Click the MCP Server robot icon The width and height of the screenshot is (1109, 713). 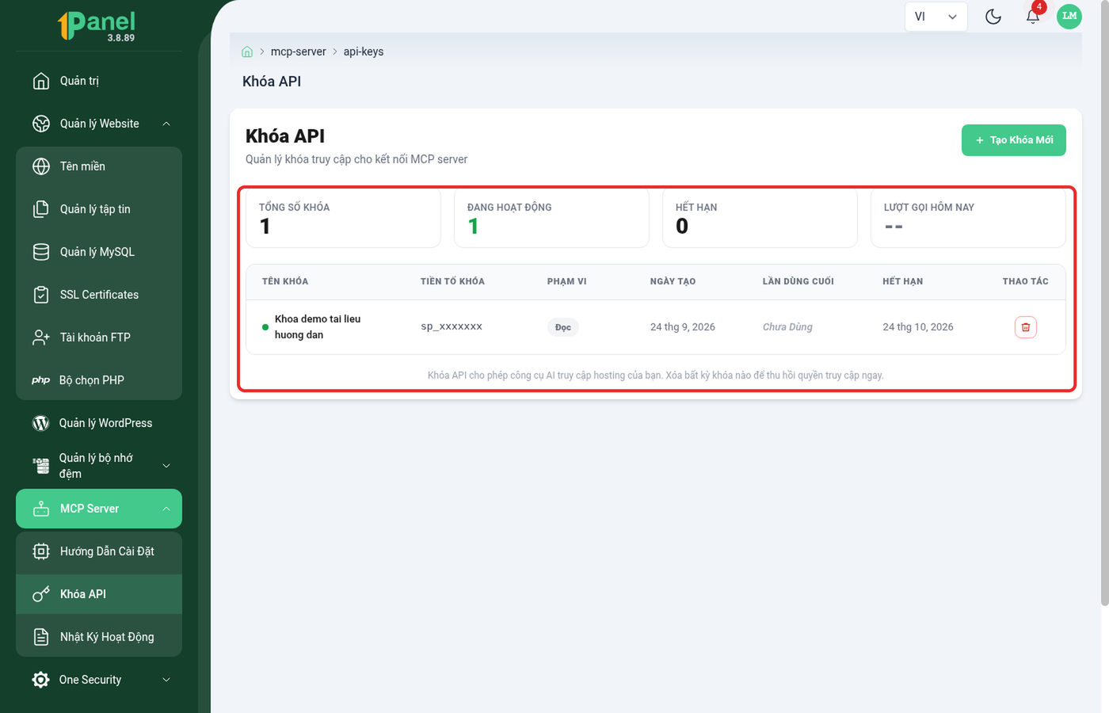41,509
